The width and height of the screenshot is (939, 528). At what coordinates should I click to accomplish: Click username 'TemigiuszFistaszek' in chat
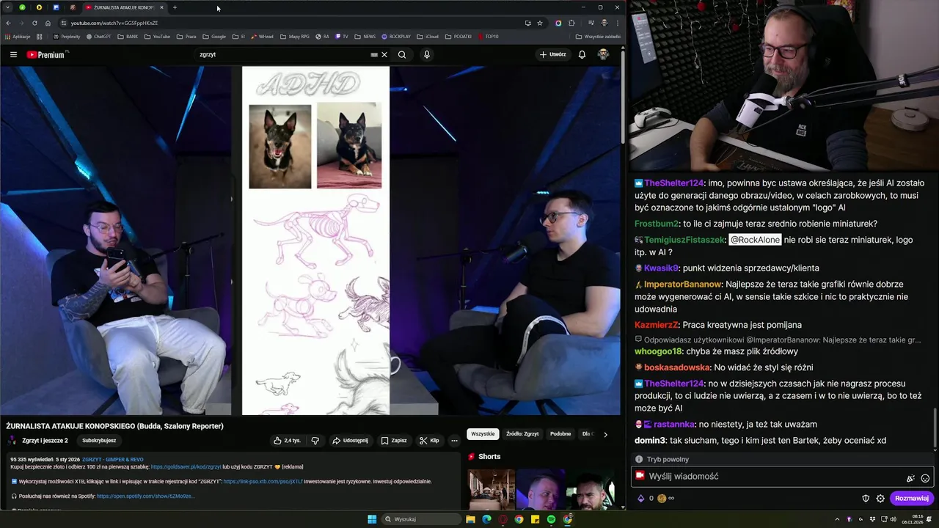click(685, 240)
